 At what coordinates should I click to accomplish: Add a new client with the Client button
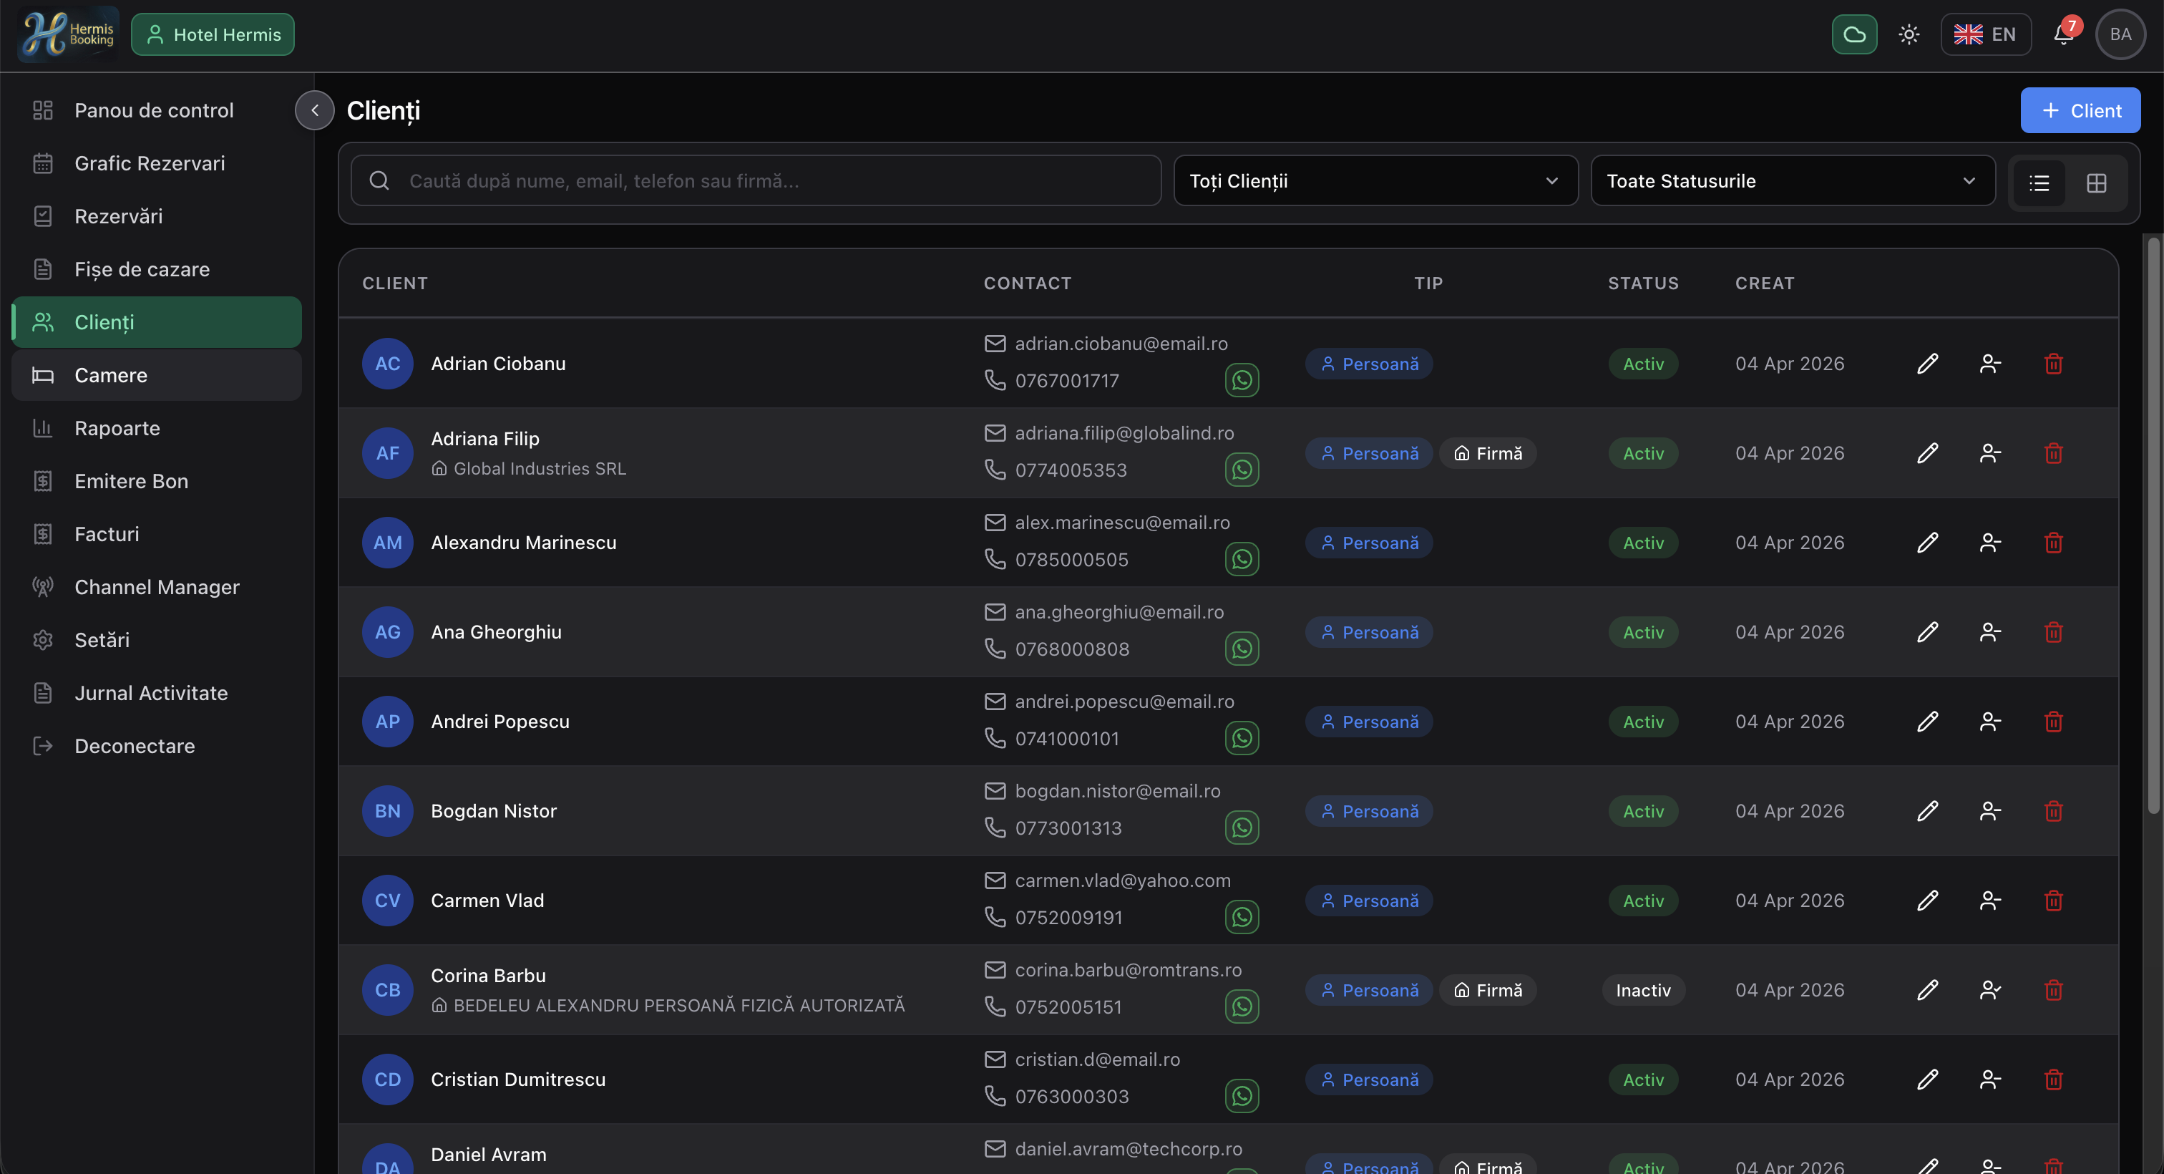tap(2080, 110)
